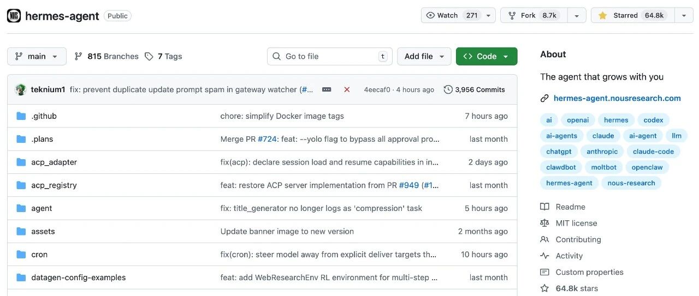Select the 'claude-code' topic tag
The image size is (699, 296).
point(654,152)
